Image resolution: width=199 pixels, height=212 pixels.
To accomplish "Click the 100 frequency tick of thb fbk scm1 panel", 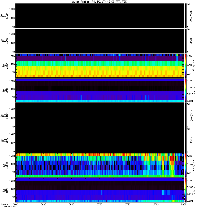I will (13, 89).
